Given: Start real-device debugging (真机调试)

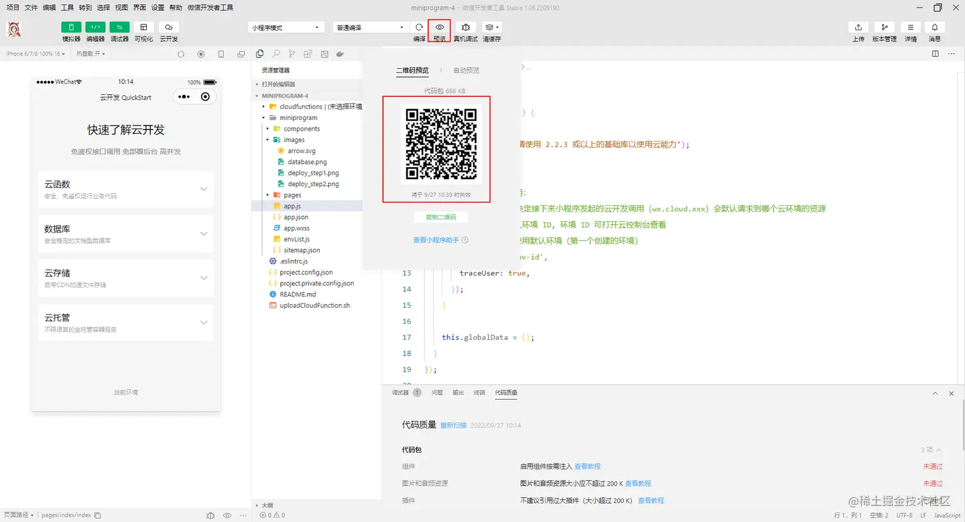Looking at the screenshot, I should point(466,27).
